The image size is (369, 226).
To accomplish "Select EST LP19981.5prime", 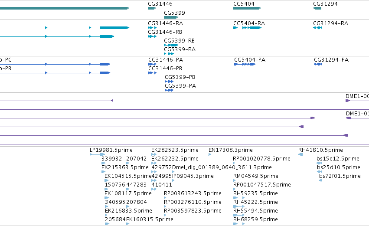I will pyautogui.click(x=111, y=150).
